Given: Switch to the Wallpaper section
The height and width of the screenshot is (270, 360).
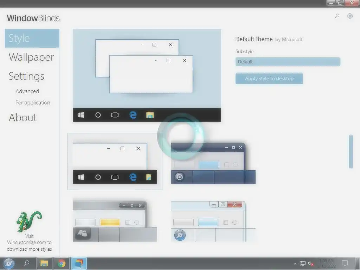Looking at the screenshot, I should (x=31, y=57).
